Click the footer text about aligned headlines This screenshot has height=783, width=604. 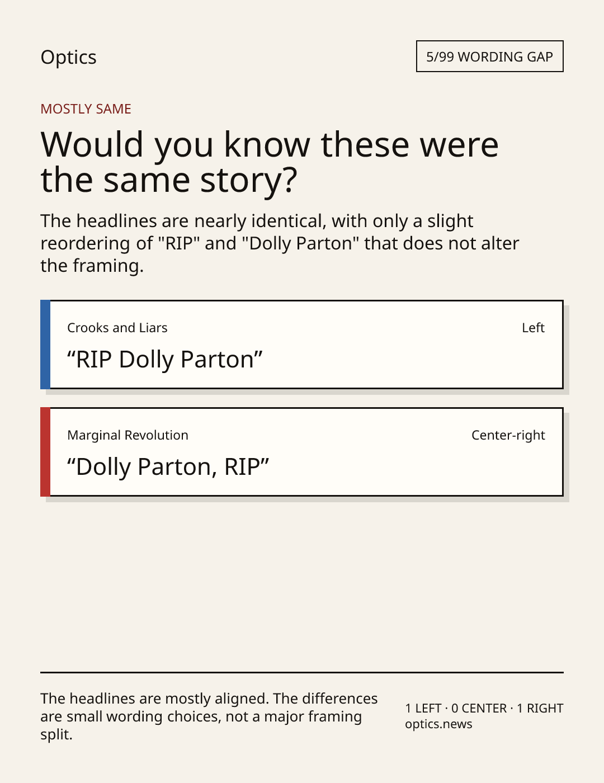[x=209, y=716]
